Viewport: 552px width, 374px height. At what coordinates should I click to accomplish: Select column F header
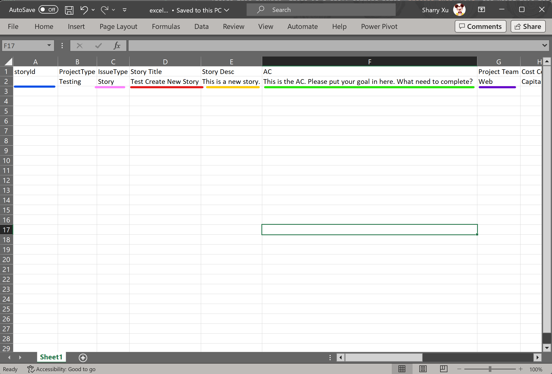pos(370,61)
